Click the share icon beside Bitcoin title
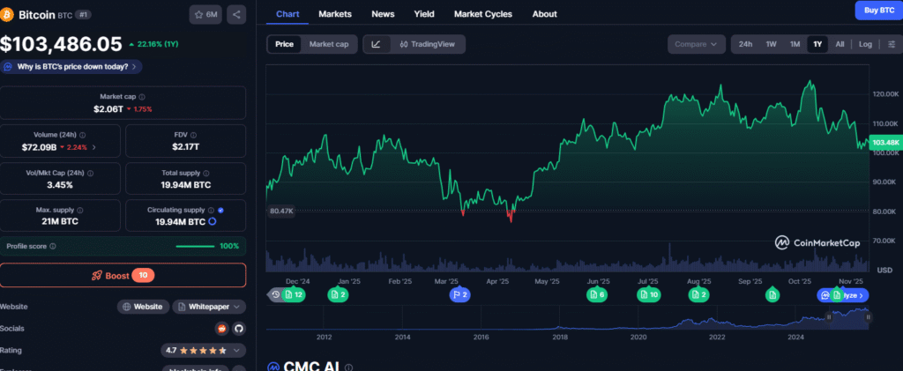Image resolution: width=903 pixels, height=371 pixels. pos(236,14)
